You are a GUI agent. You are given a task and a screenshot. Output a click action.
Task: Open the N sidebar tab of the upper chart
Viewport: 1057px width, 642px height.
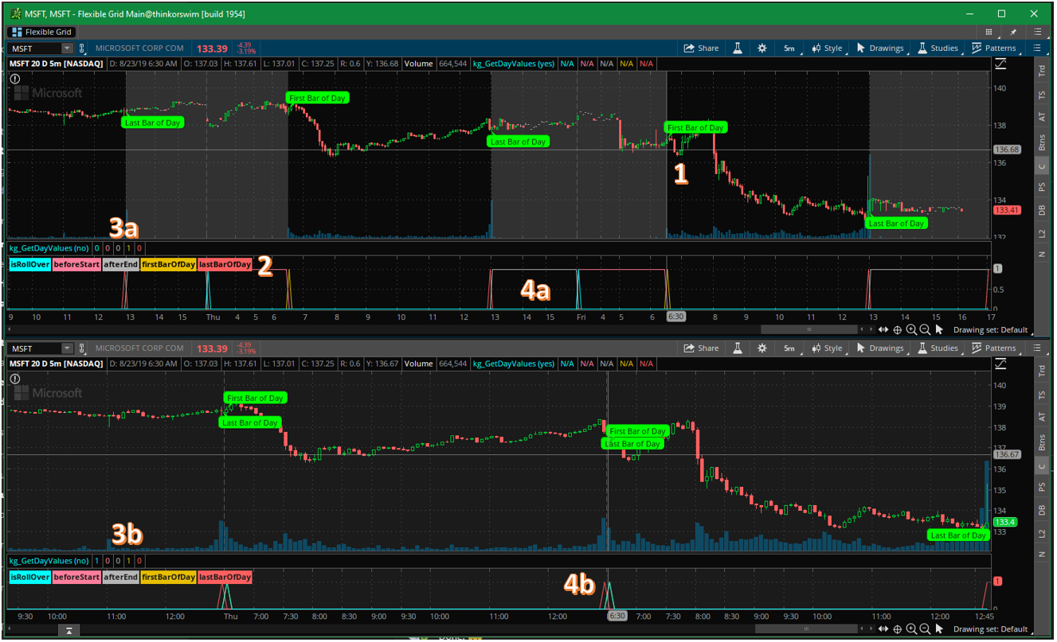(x=1043, y=254)
